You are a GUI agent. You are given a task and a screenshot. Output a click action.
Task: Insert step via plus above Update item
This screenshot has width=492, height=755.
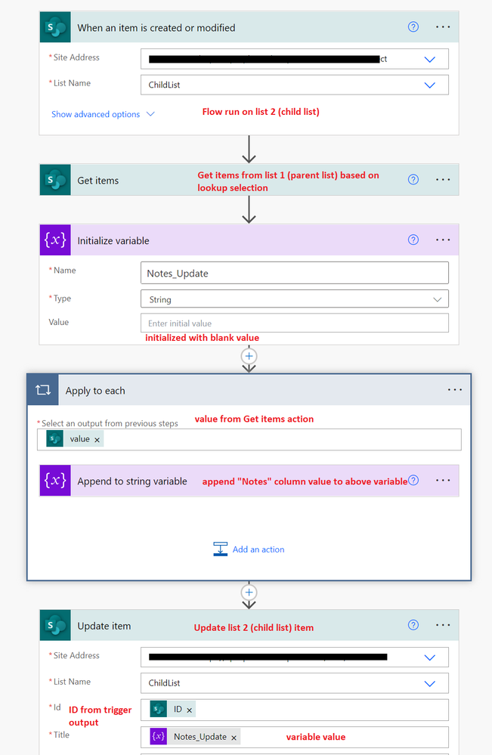[x=249, y=593]
